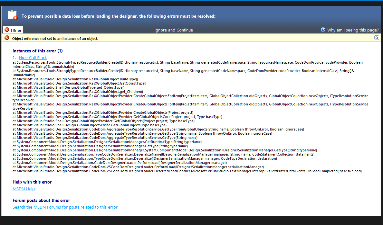Search the MSDN Forums for related posts
Viewport: 383px width, 225px height.
[65, 207]
